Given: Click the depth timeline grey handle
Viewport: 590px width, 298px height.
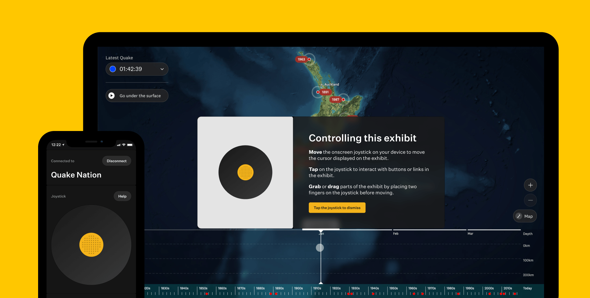Looking at the screenshot, I should click(x=320, y=248).
